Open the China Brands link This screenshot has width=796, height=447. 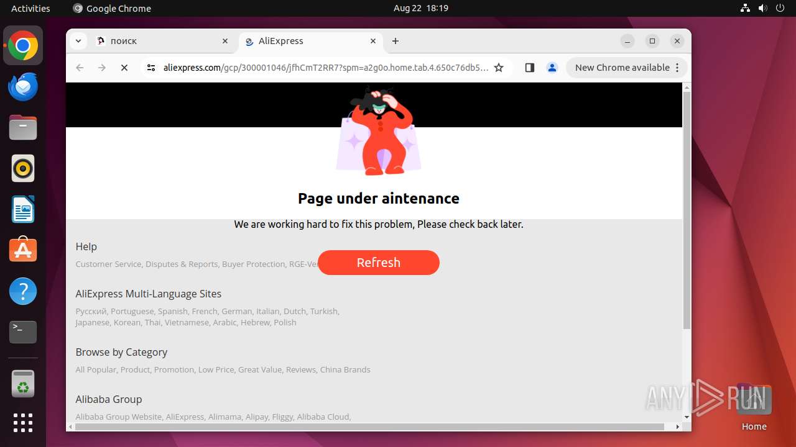tap(345, 369)
